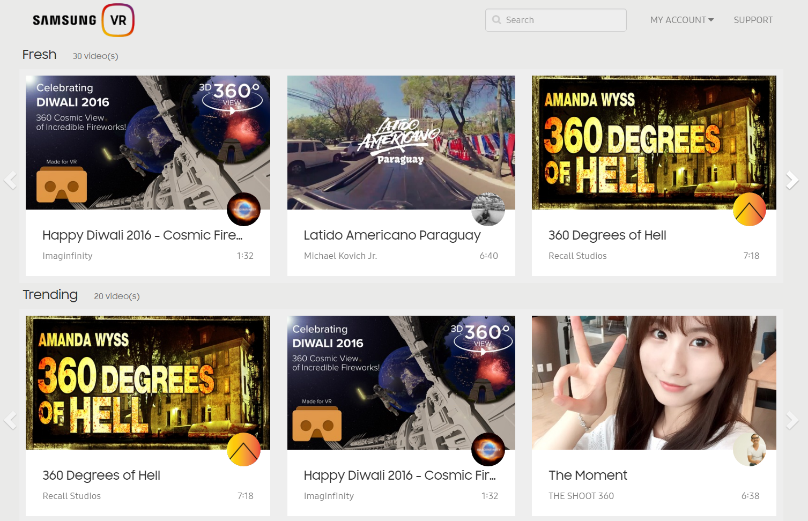The width and height of the screenshot is (808, 521).
Task: Click author Recall Studios in Trending section
Action: click(x=72, y=496)
